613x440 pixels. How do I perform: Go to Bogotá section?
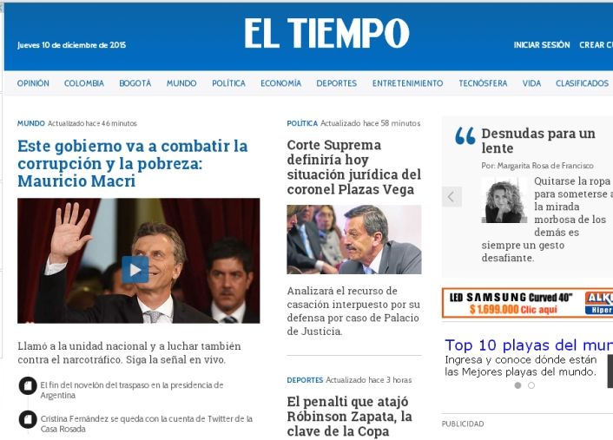point(135,83)
